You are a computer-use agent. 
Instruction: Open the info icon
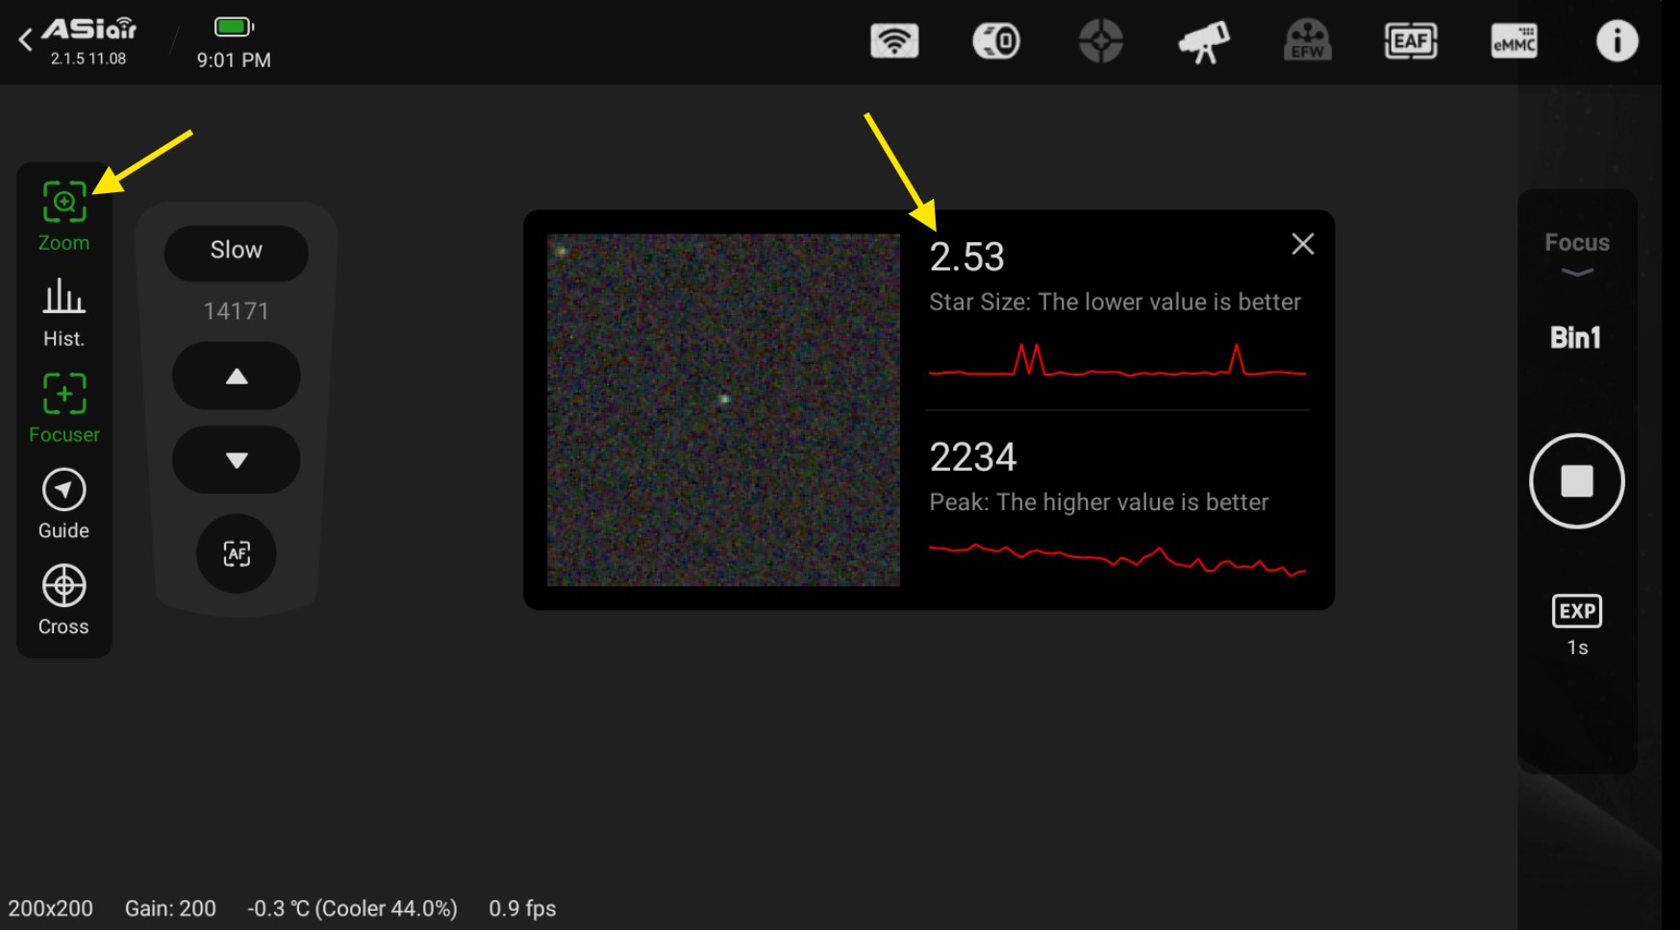[1617, 41]
